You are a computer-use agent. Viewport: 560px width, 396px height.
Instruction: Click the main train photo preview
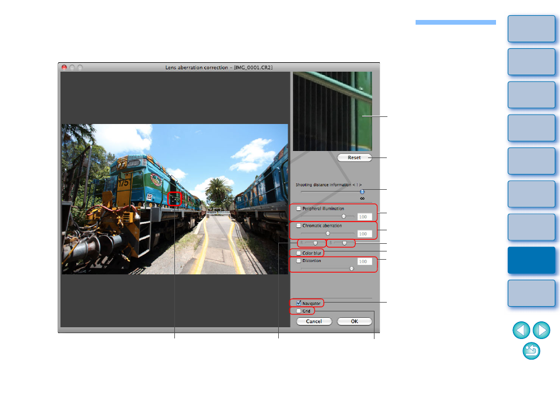point(175,199)
